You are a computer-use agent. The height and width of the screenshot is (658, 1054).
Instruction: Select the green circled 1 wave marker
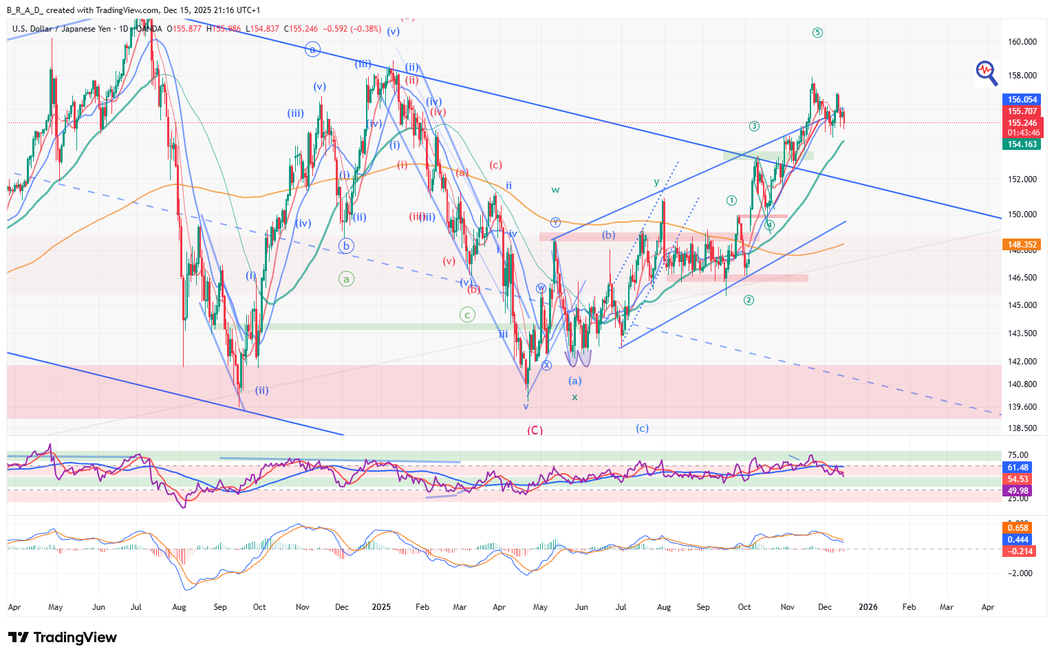pyautogui.click(x=731, y=200)
